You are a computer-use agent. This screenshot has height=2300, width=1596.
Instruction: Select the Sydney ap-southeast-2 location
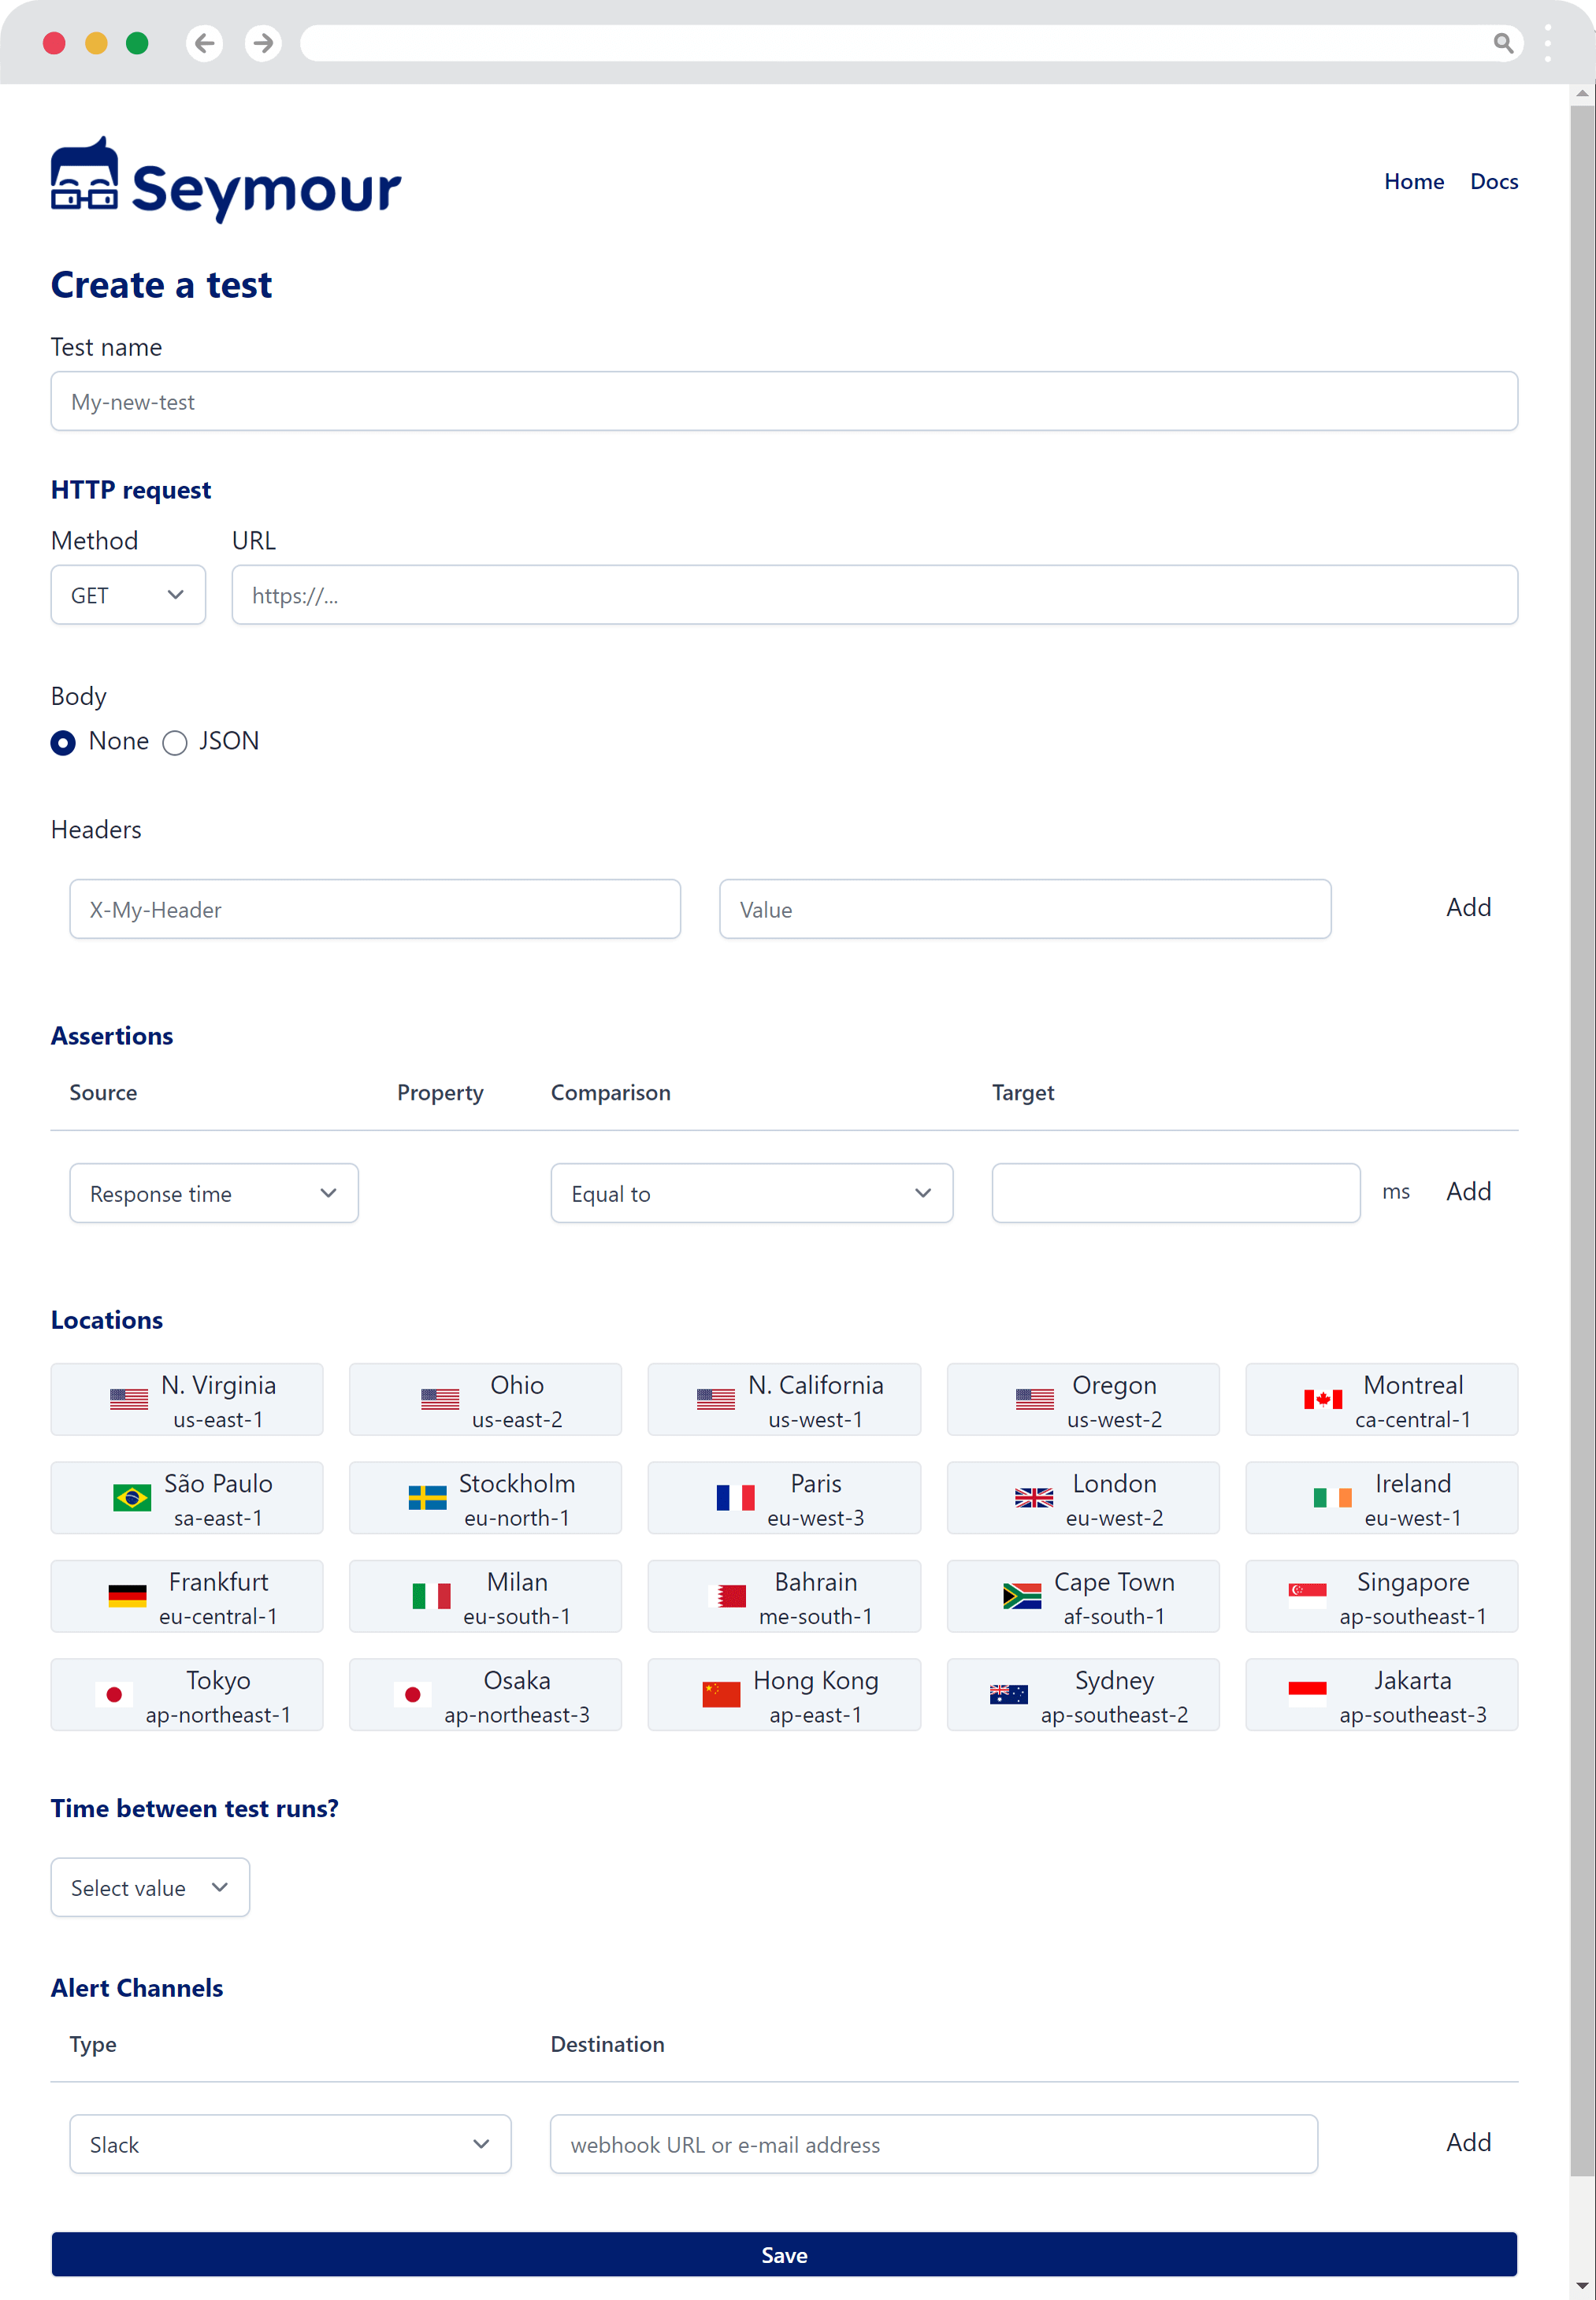point(1083,1695)
